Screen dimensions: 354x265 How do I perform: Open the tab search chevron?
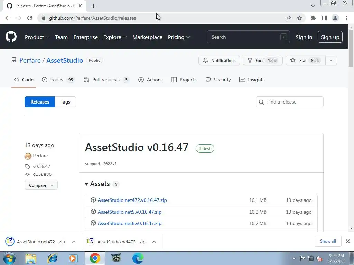tap(313, 6)
